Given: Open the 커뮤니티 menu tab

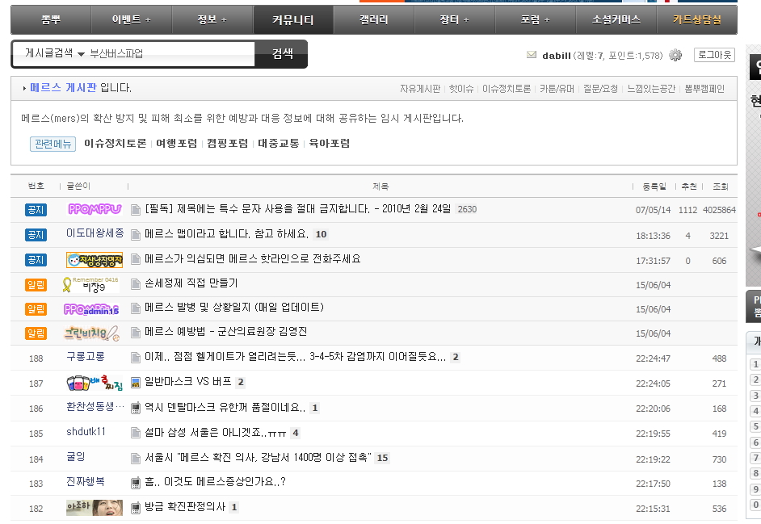Looking at the screenshot, I should coord(292,19).
